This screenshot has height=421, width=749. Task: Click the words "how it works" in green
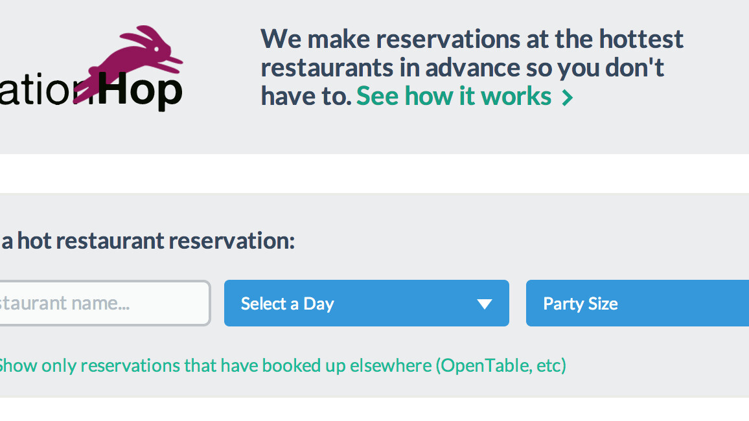(x=478, y=96)
